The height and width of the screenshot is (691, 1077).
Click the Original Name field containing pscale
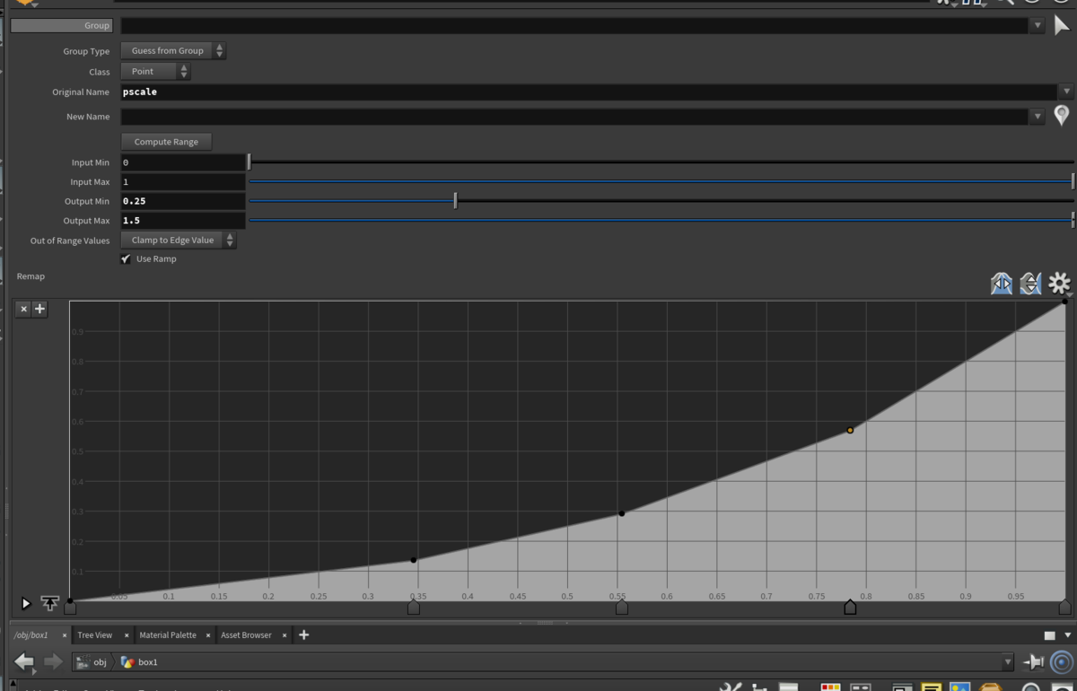[589, 92]
